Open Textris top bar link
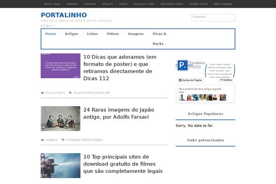This screenshot has width=276, height=184. point(123,4)
